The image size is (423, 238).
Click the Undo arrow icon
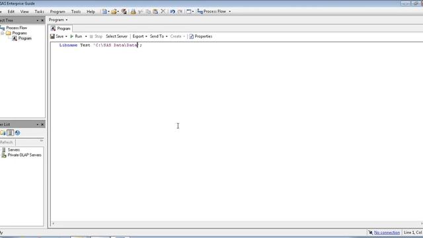click(x=173, y=12)
